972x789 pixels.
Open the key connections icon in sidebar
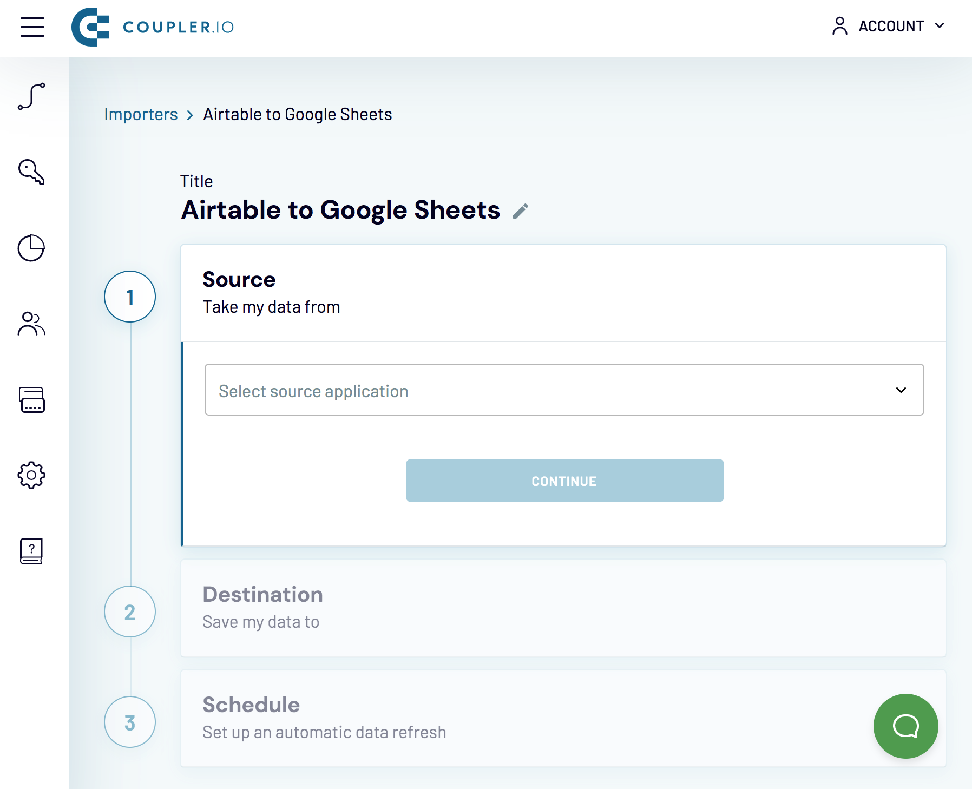tap(31, 172)
